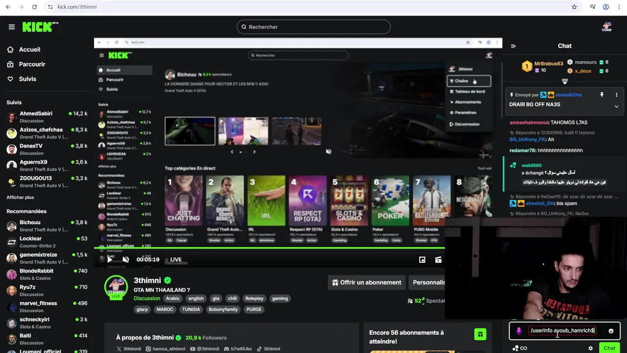Open the YouTube link @3thimnii

coord(204,349)
